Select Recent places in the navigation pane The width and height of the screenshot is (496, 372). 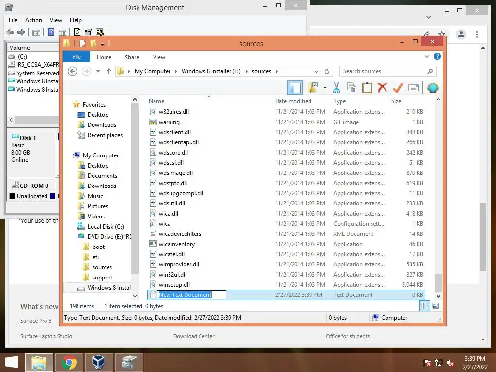[105, 135]
